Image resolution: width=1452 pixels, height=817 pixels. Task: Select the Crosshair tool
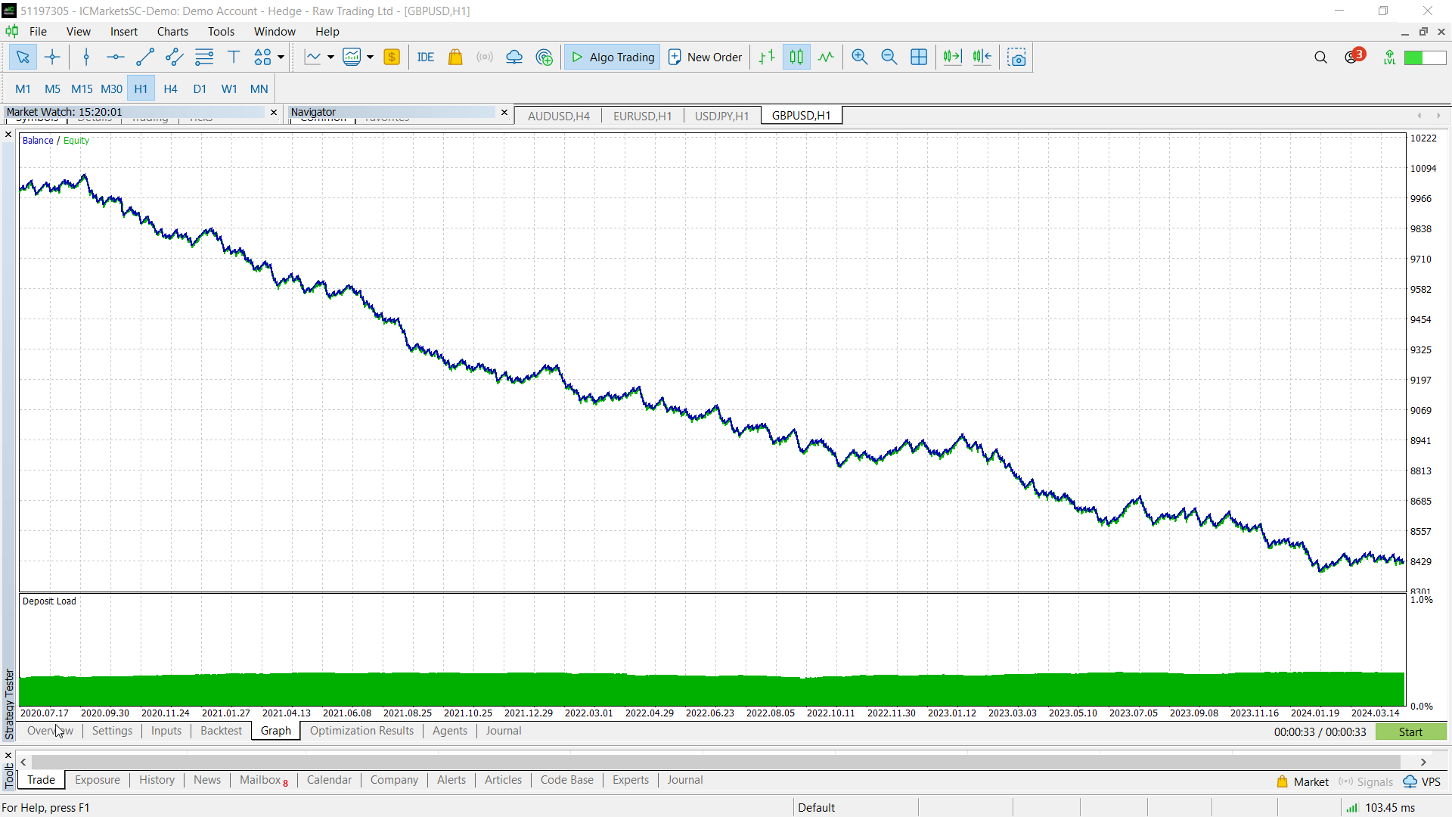(x=52, y=57)
